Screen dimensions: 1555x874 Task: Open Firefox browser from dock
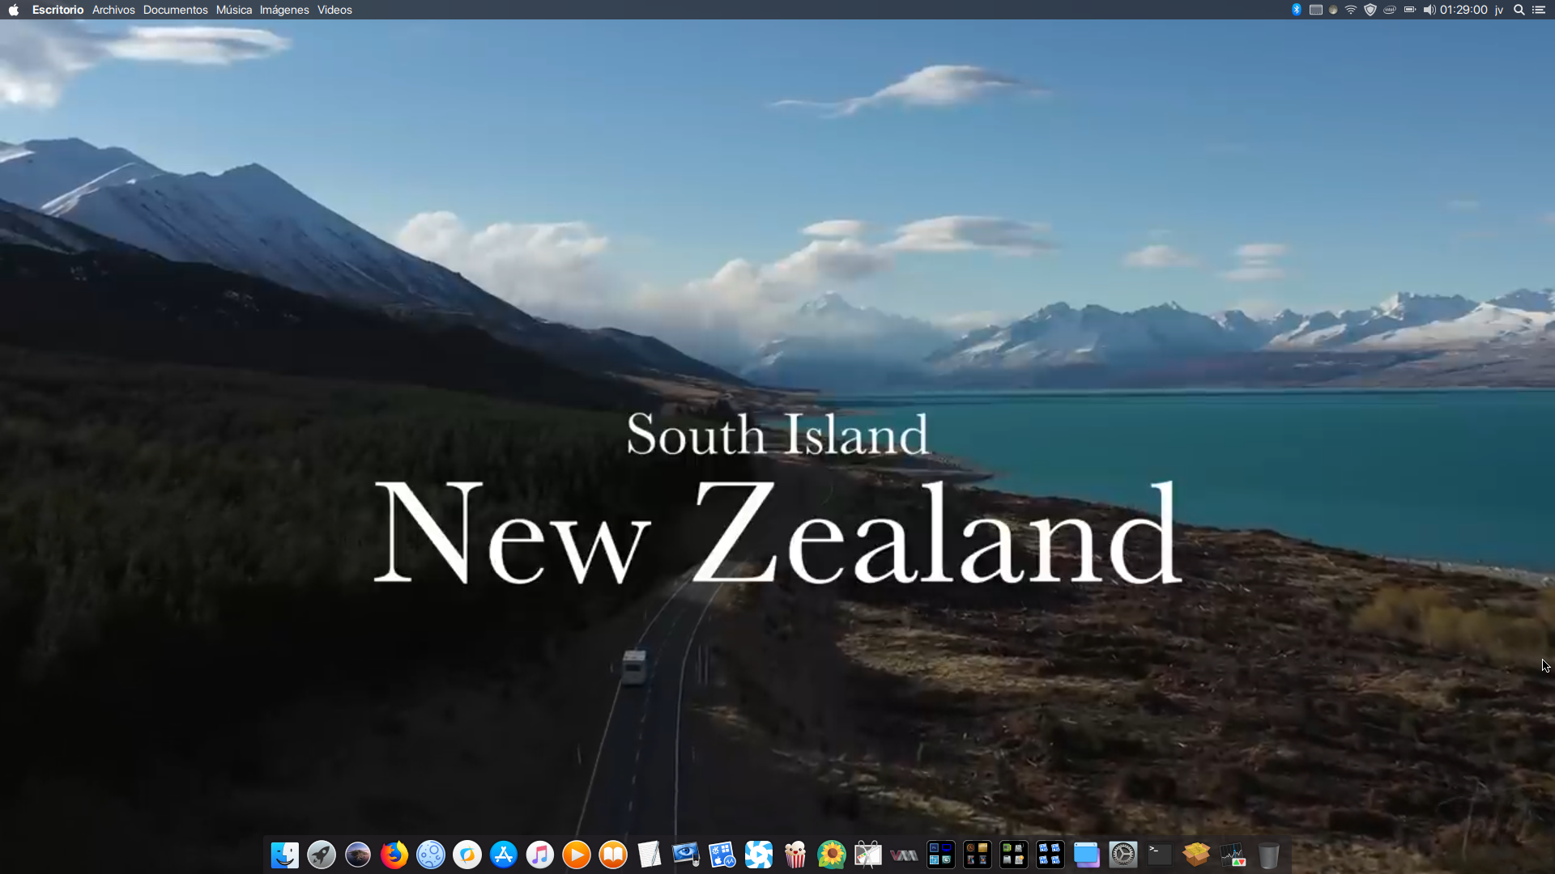click(394, 855)
